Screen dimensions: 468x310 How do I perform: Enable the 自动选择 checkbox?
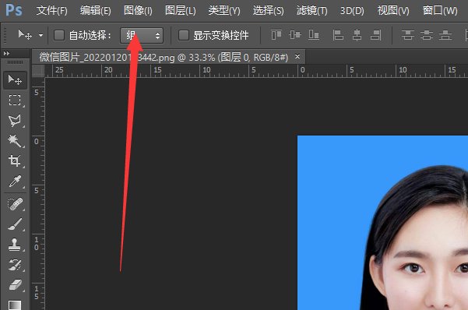point(59,35)
